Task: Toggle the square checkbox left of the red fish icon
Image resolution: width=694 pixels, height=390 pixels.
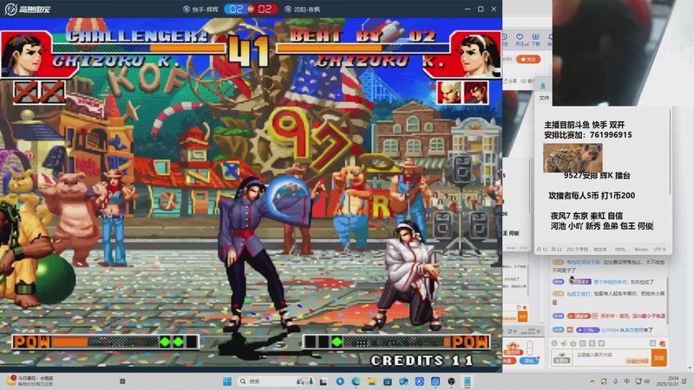Action: (x=652, y=343)
